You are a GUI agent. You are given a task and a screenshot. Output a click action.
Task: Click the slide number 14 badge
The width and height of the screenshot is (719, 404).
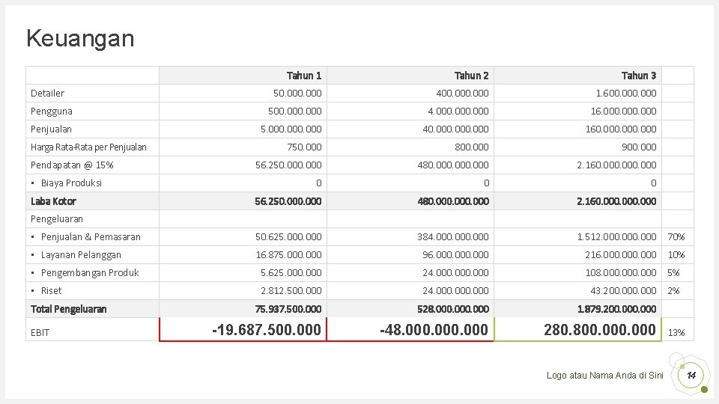tap(691, 375)
